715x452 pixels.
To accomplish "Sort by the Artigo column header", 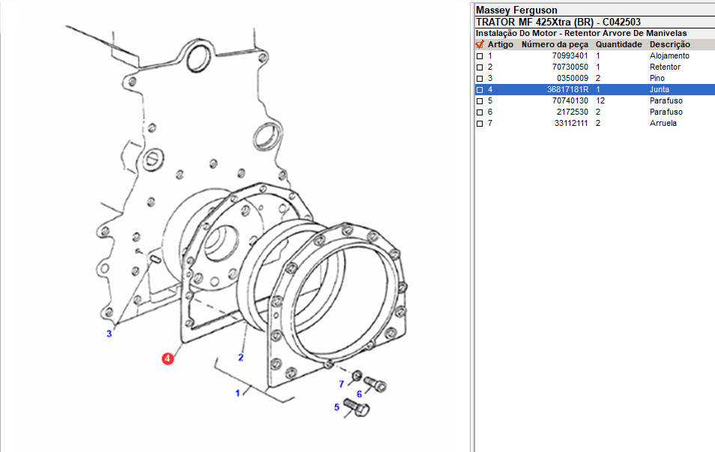I will pos(500,44).
